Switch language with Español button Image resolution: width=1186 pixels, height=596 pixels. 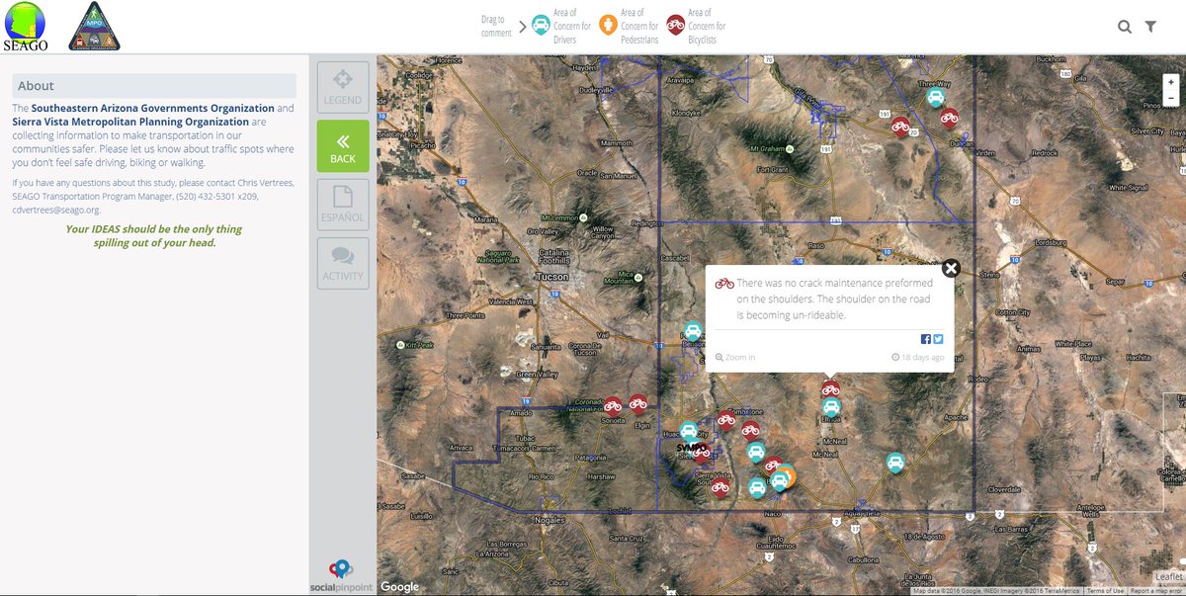pos(343,205)
